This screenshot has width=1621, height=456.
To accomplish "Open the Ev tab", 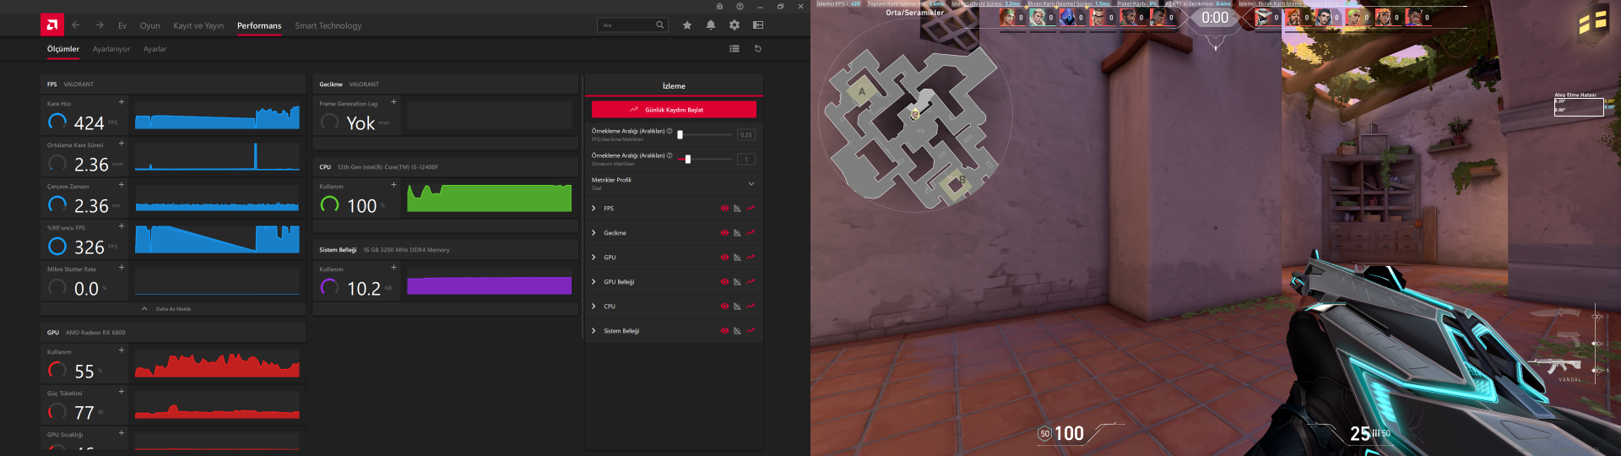I will pos(122,26).
